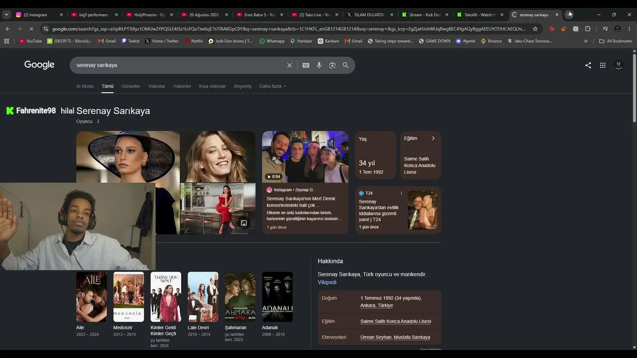Open the on-screen keyboard input tool

(x=306, y=65)
